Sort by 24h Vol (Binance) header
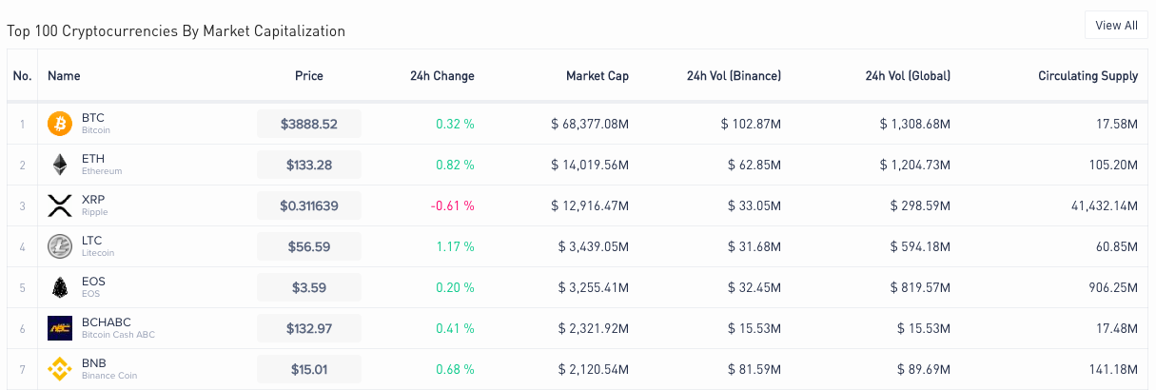Screen dimensions: 1156x390 pyautogui.click(x=734, y=76)
